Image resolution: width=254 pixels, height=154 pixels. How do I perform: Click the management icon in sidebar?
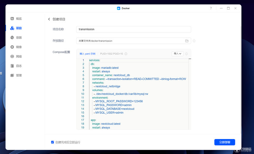coord(12,75)
